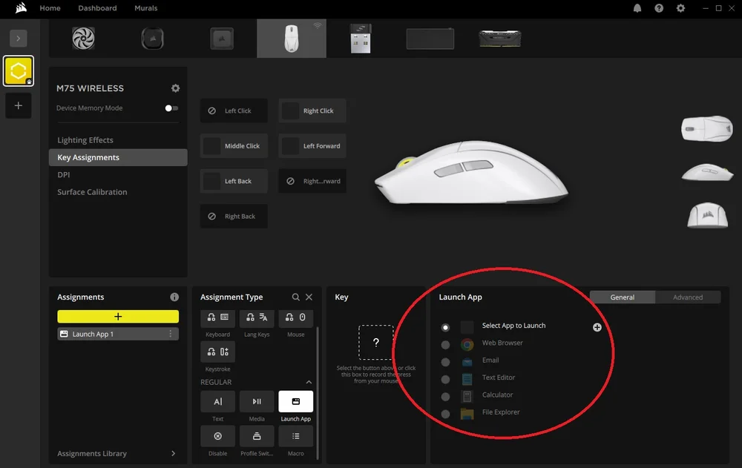Open the Lighting Effects section
The width and height of the screenshot is (742, 468).
coord(85,140)
